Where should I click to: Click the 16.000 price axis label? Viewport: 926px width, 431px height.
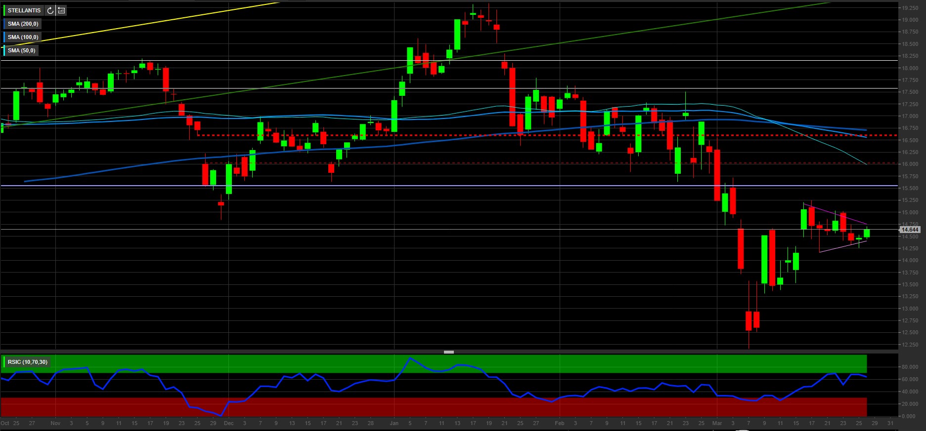910,164
